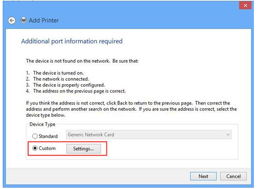
Task: Proceed with the Next button
Action: [203, 176]
